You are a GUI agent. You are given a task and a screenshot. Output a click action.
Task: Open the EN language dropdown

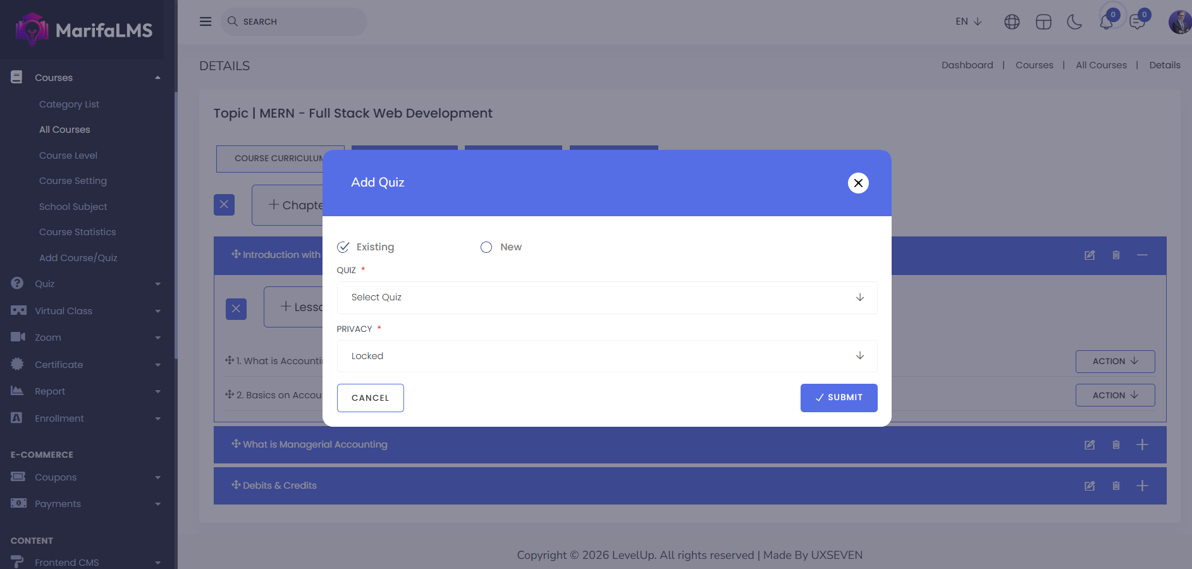pos(968,21)
